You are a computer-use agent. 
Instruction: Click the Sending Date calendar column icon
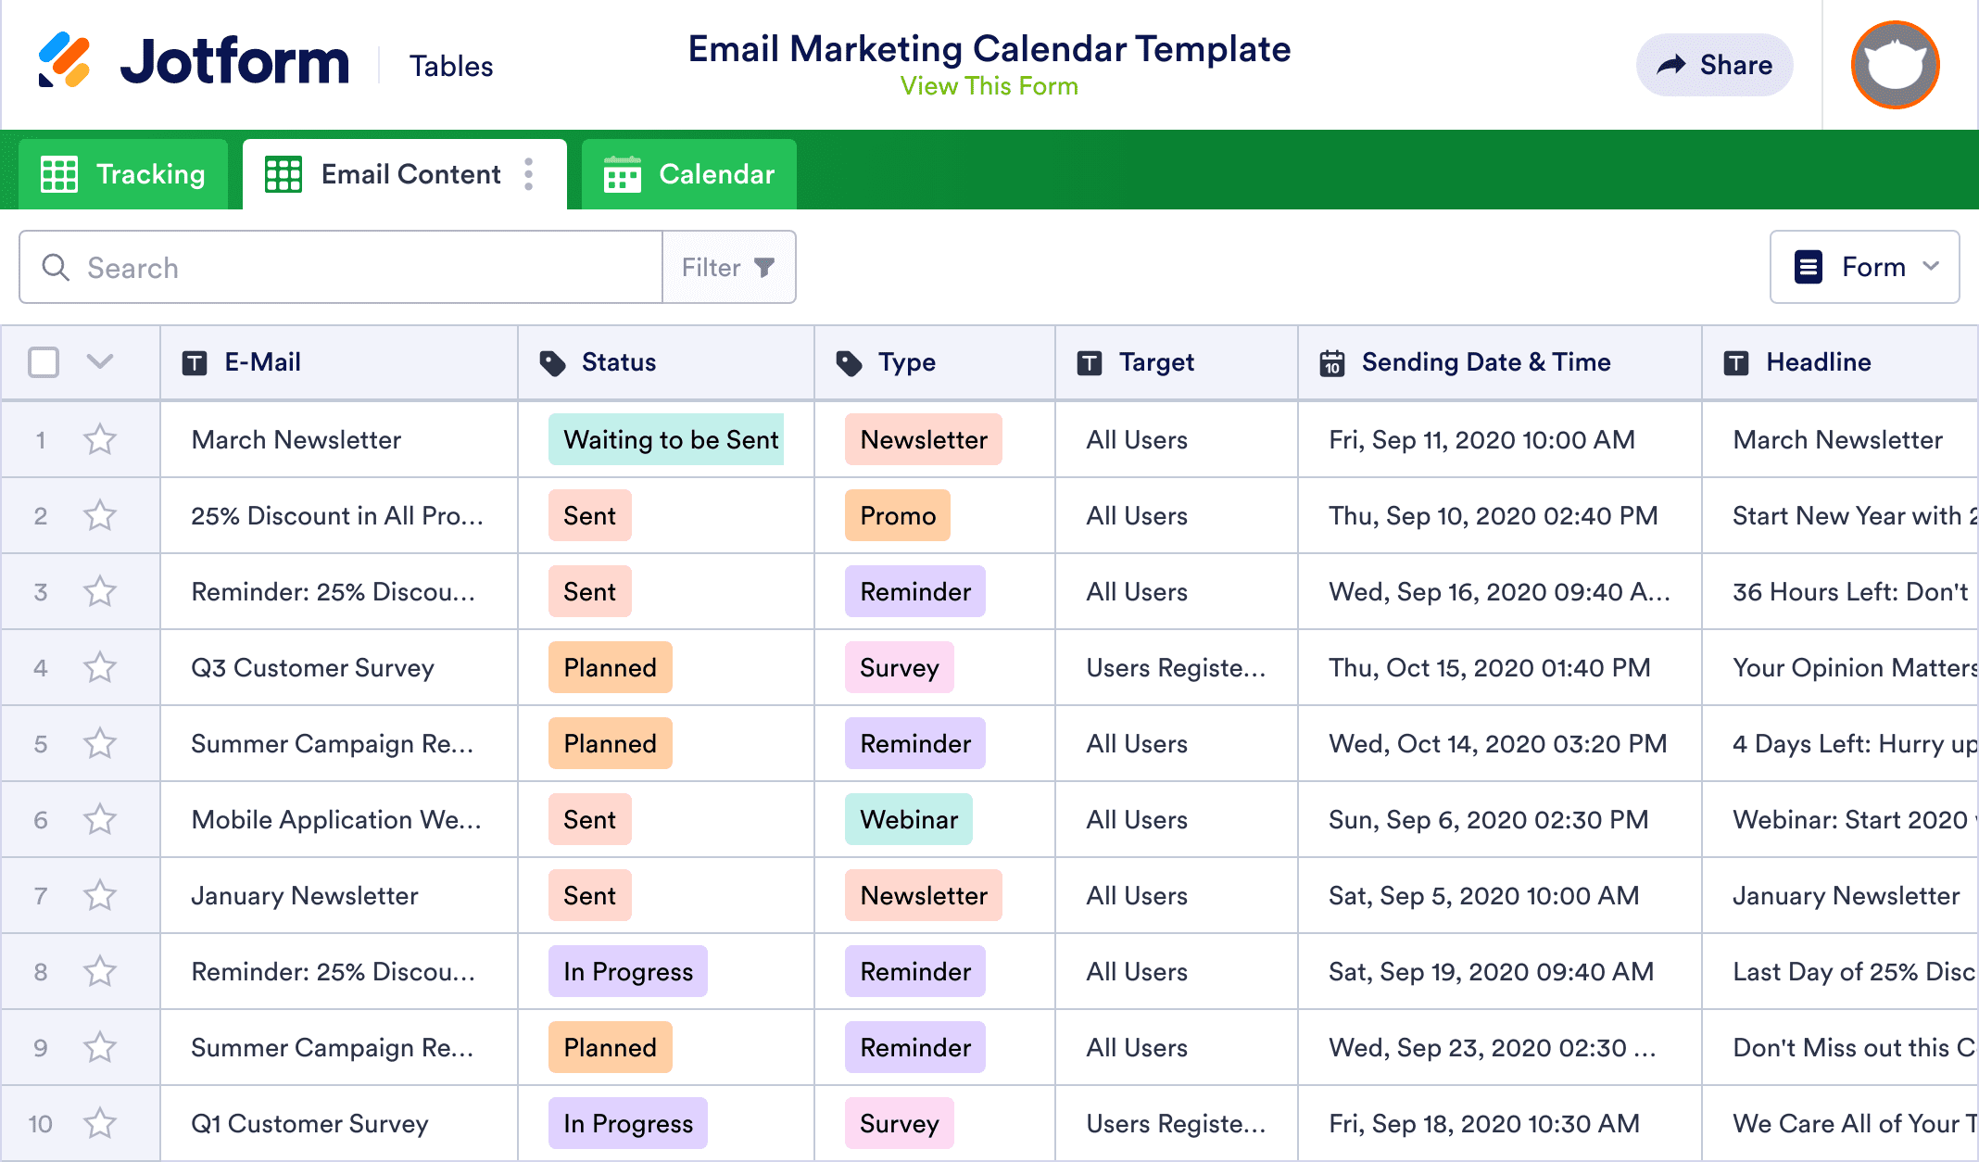click(1332, 363)
